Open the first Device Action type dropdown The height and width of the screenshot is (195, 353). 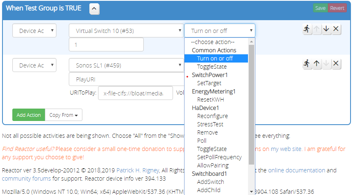tap(34, 30)
